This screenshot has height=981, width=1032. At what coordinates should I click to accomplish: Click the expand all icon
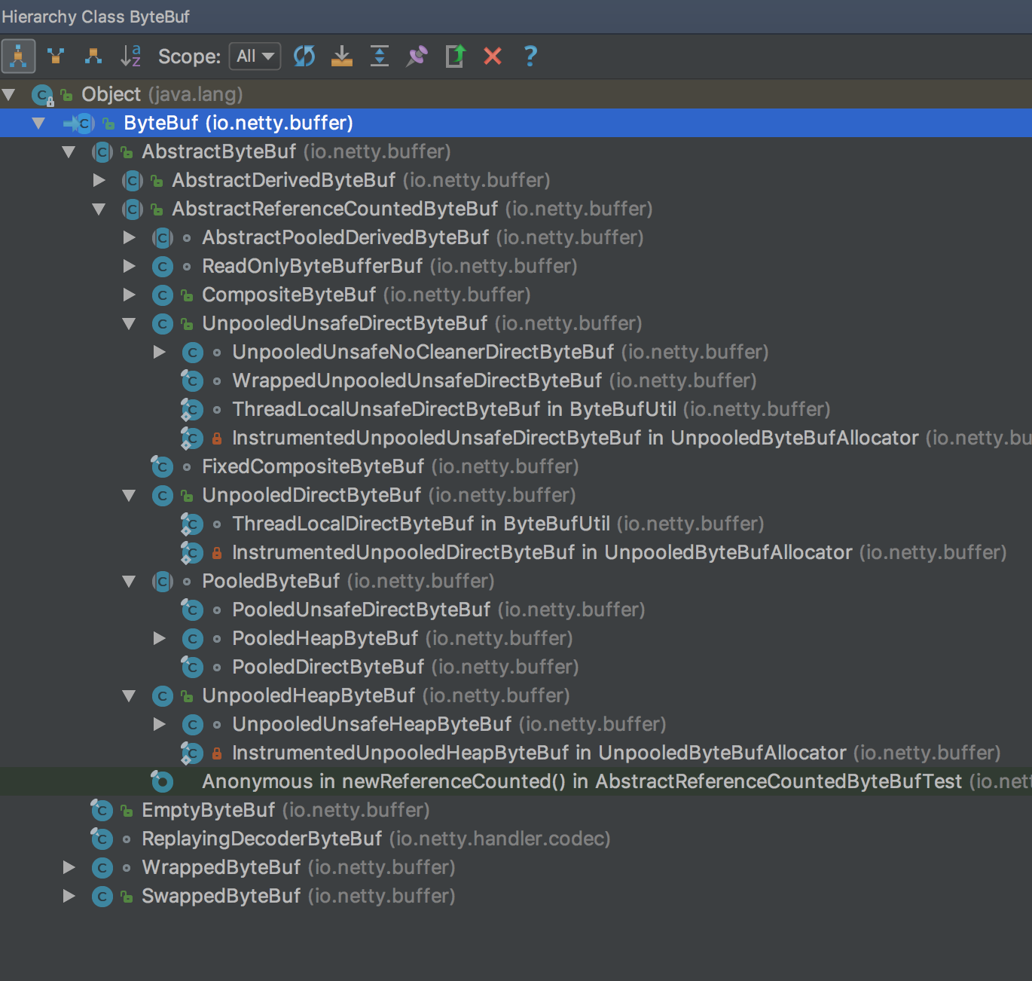click(380, 57)
